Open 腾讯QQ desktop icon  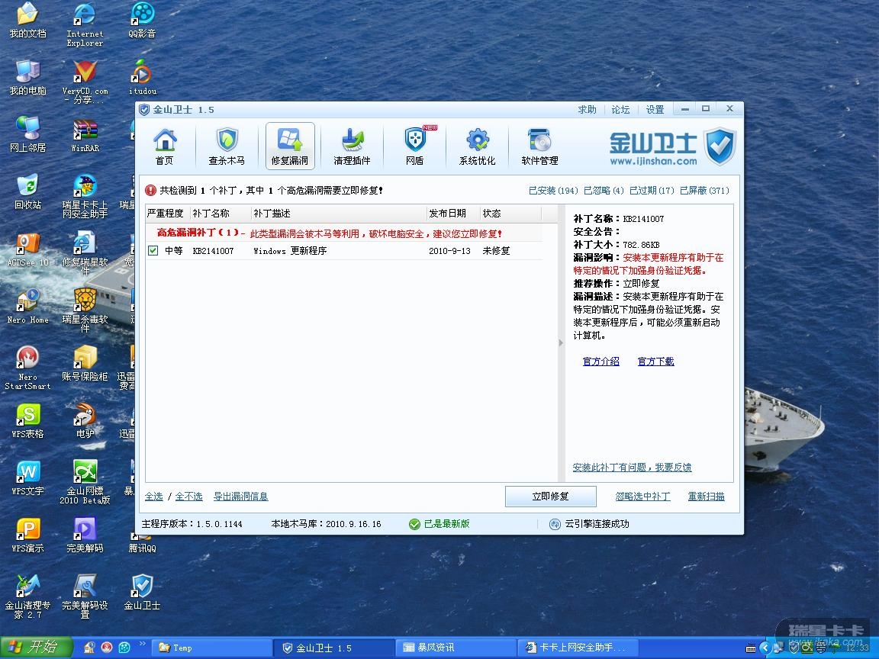pyautogui.click(x=142, y=542)
